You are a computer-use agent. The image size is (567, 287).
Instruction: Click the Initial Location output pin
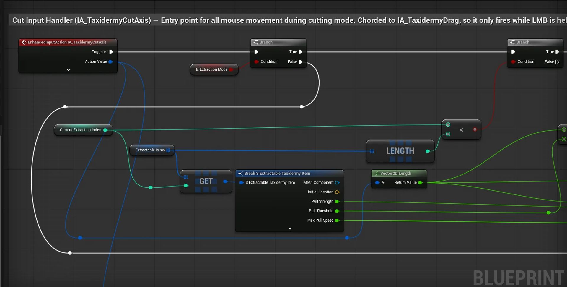click(x=337, y=192)
